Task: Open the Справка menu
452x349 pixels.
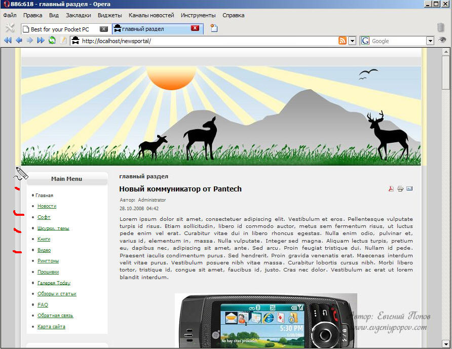Action: pos(234,15)
